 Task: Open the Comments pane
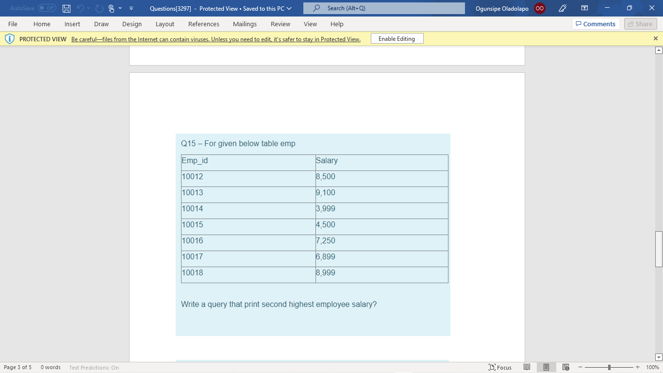[x=596, y=24]
